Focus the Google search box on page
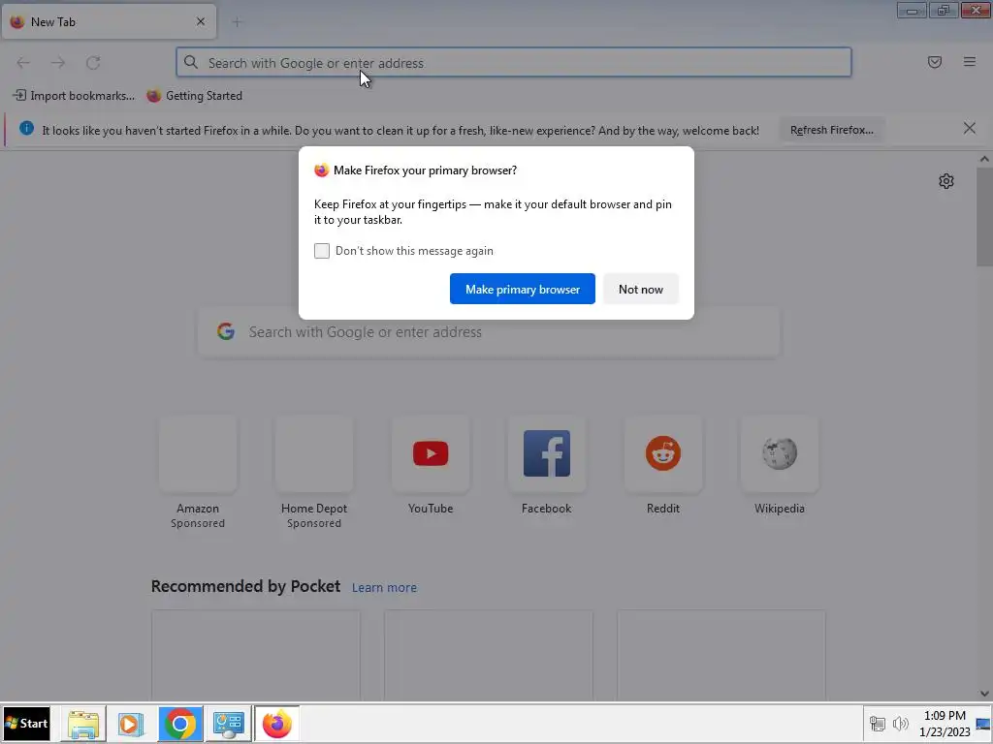Image resolution: width=993 pixels, height=744 pixels. pos(489,332)
